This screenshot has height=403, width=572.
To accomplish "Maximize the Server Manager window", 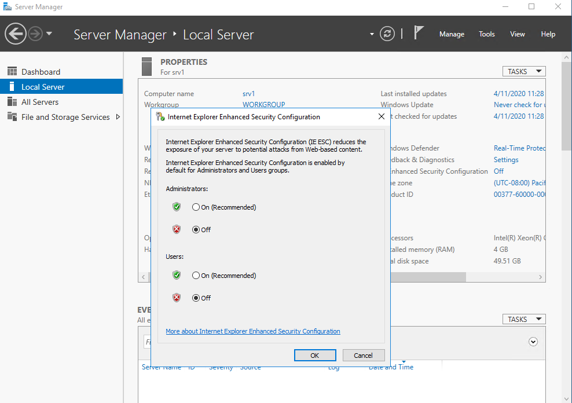I will tap(531, 6).
